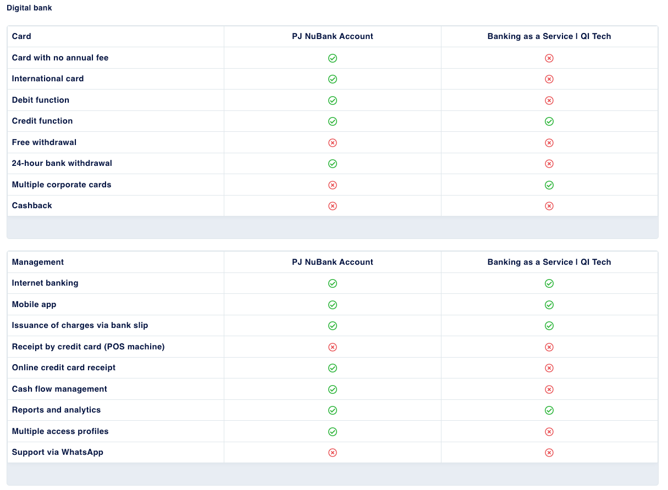The image size is (668, 490).
Task: Click the Internet banking label
Action: tap(45, 283)
